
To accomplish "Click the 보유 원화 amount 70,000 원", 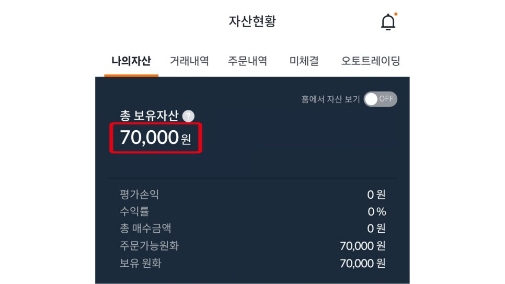I will (362, 263).
